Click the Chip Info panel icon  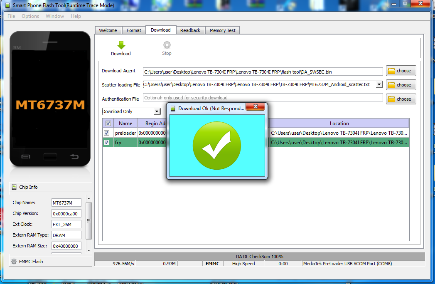pyautogui.click(x=14, y=187)
